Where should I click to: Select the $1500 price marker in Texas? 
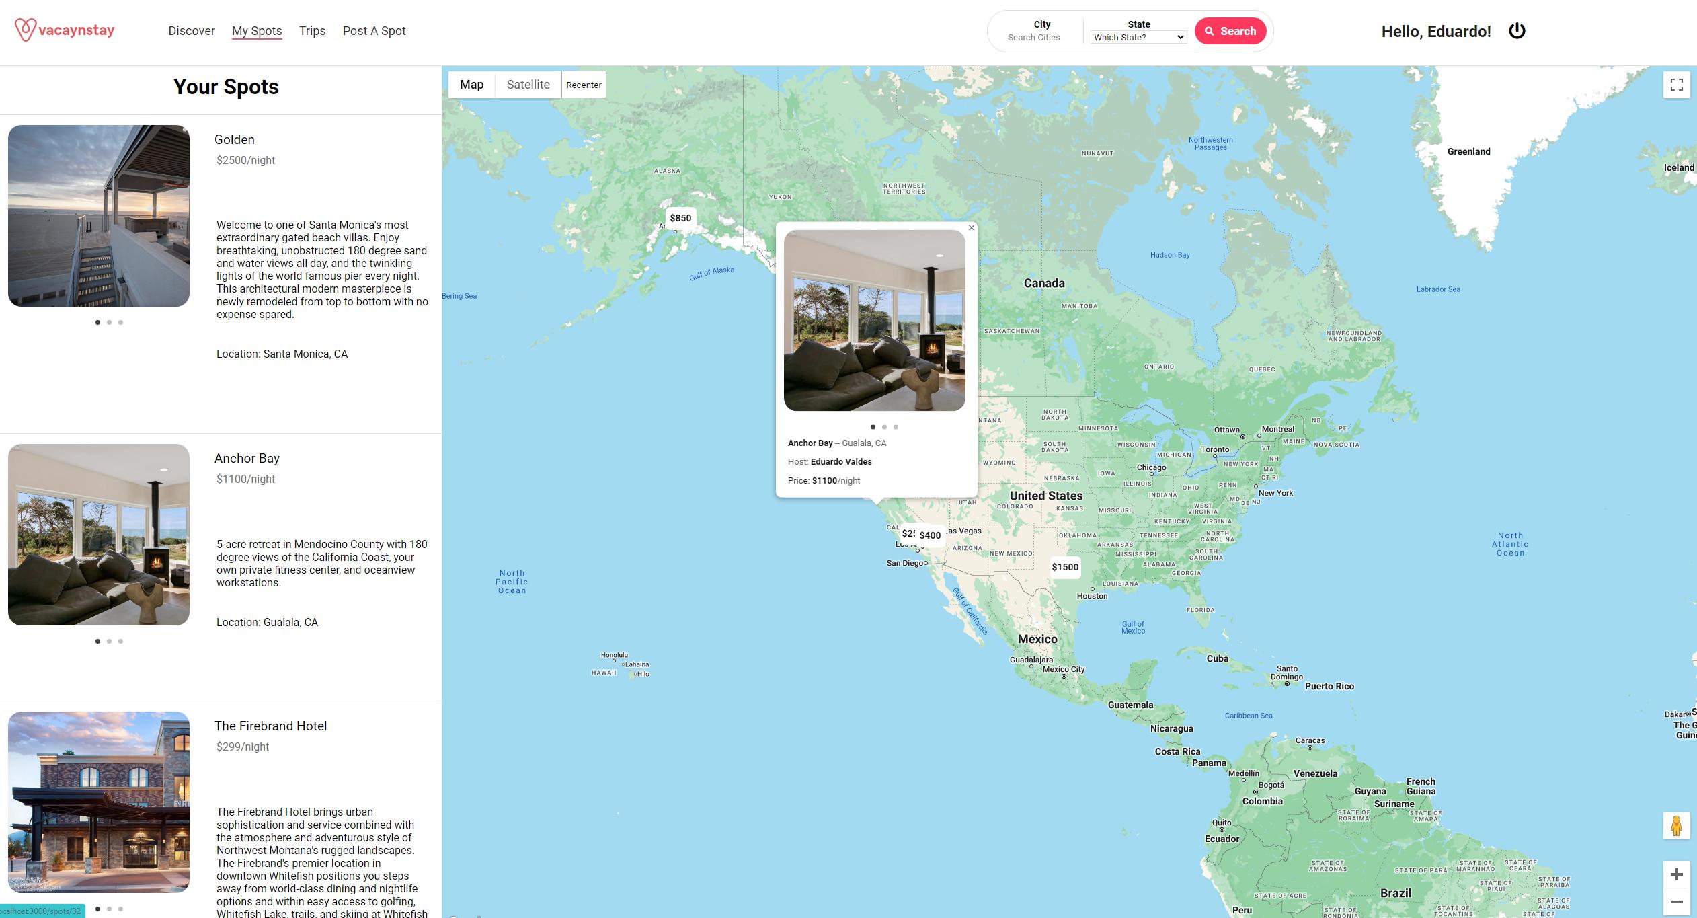(x=1065, y=567)
